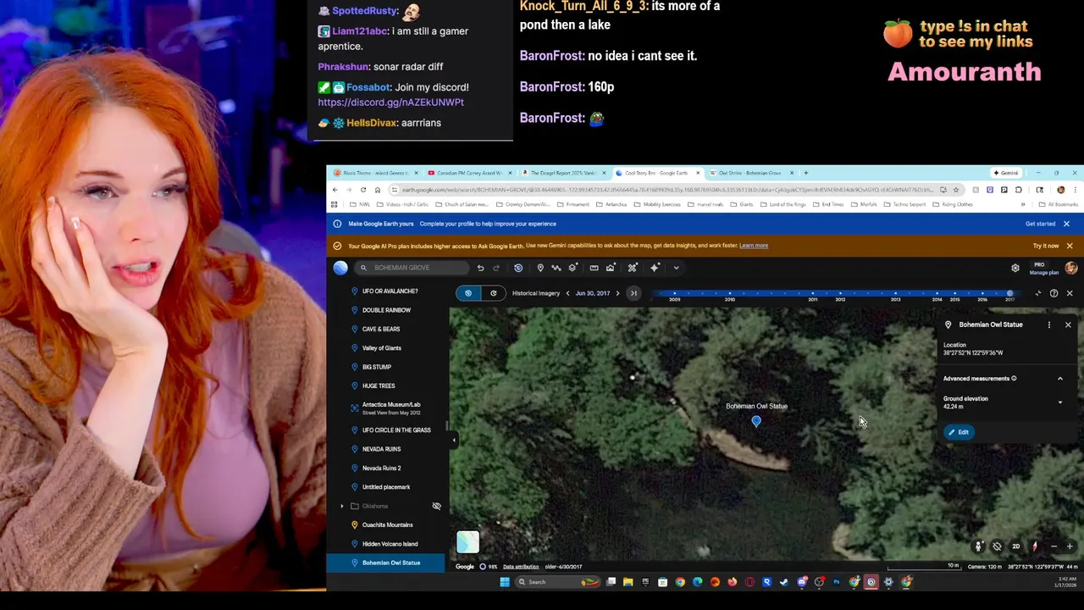The width and height of the screenshot is (1084, 610).
Task: Expand the toolbar overflow chevron
Action: [676, 268]
